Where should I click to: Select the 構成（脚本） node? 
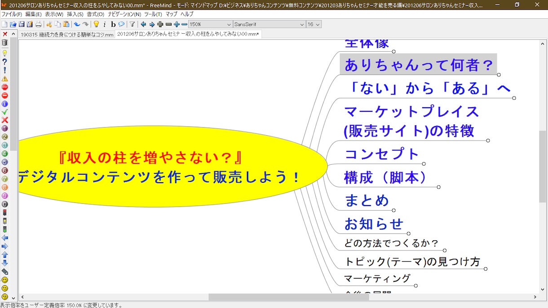click(x=386, y=177)
